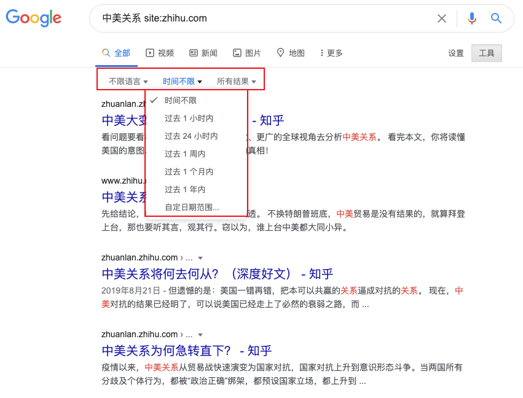Click the 图片 tab image icon
Image resolution: width=523 pixels, height=398 pixels.
(x=237, y=53)
